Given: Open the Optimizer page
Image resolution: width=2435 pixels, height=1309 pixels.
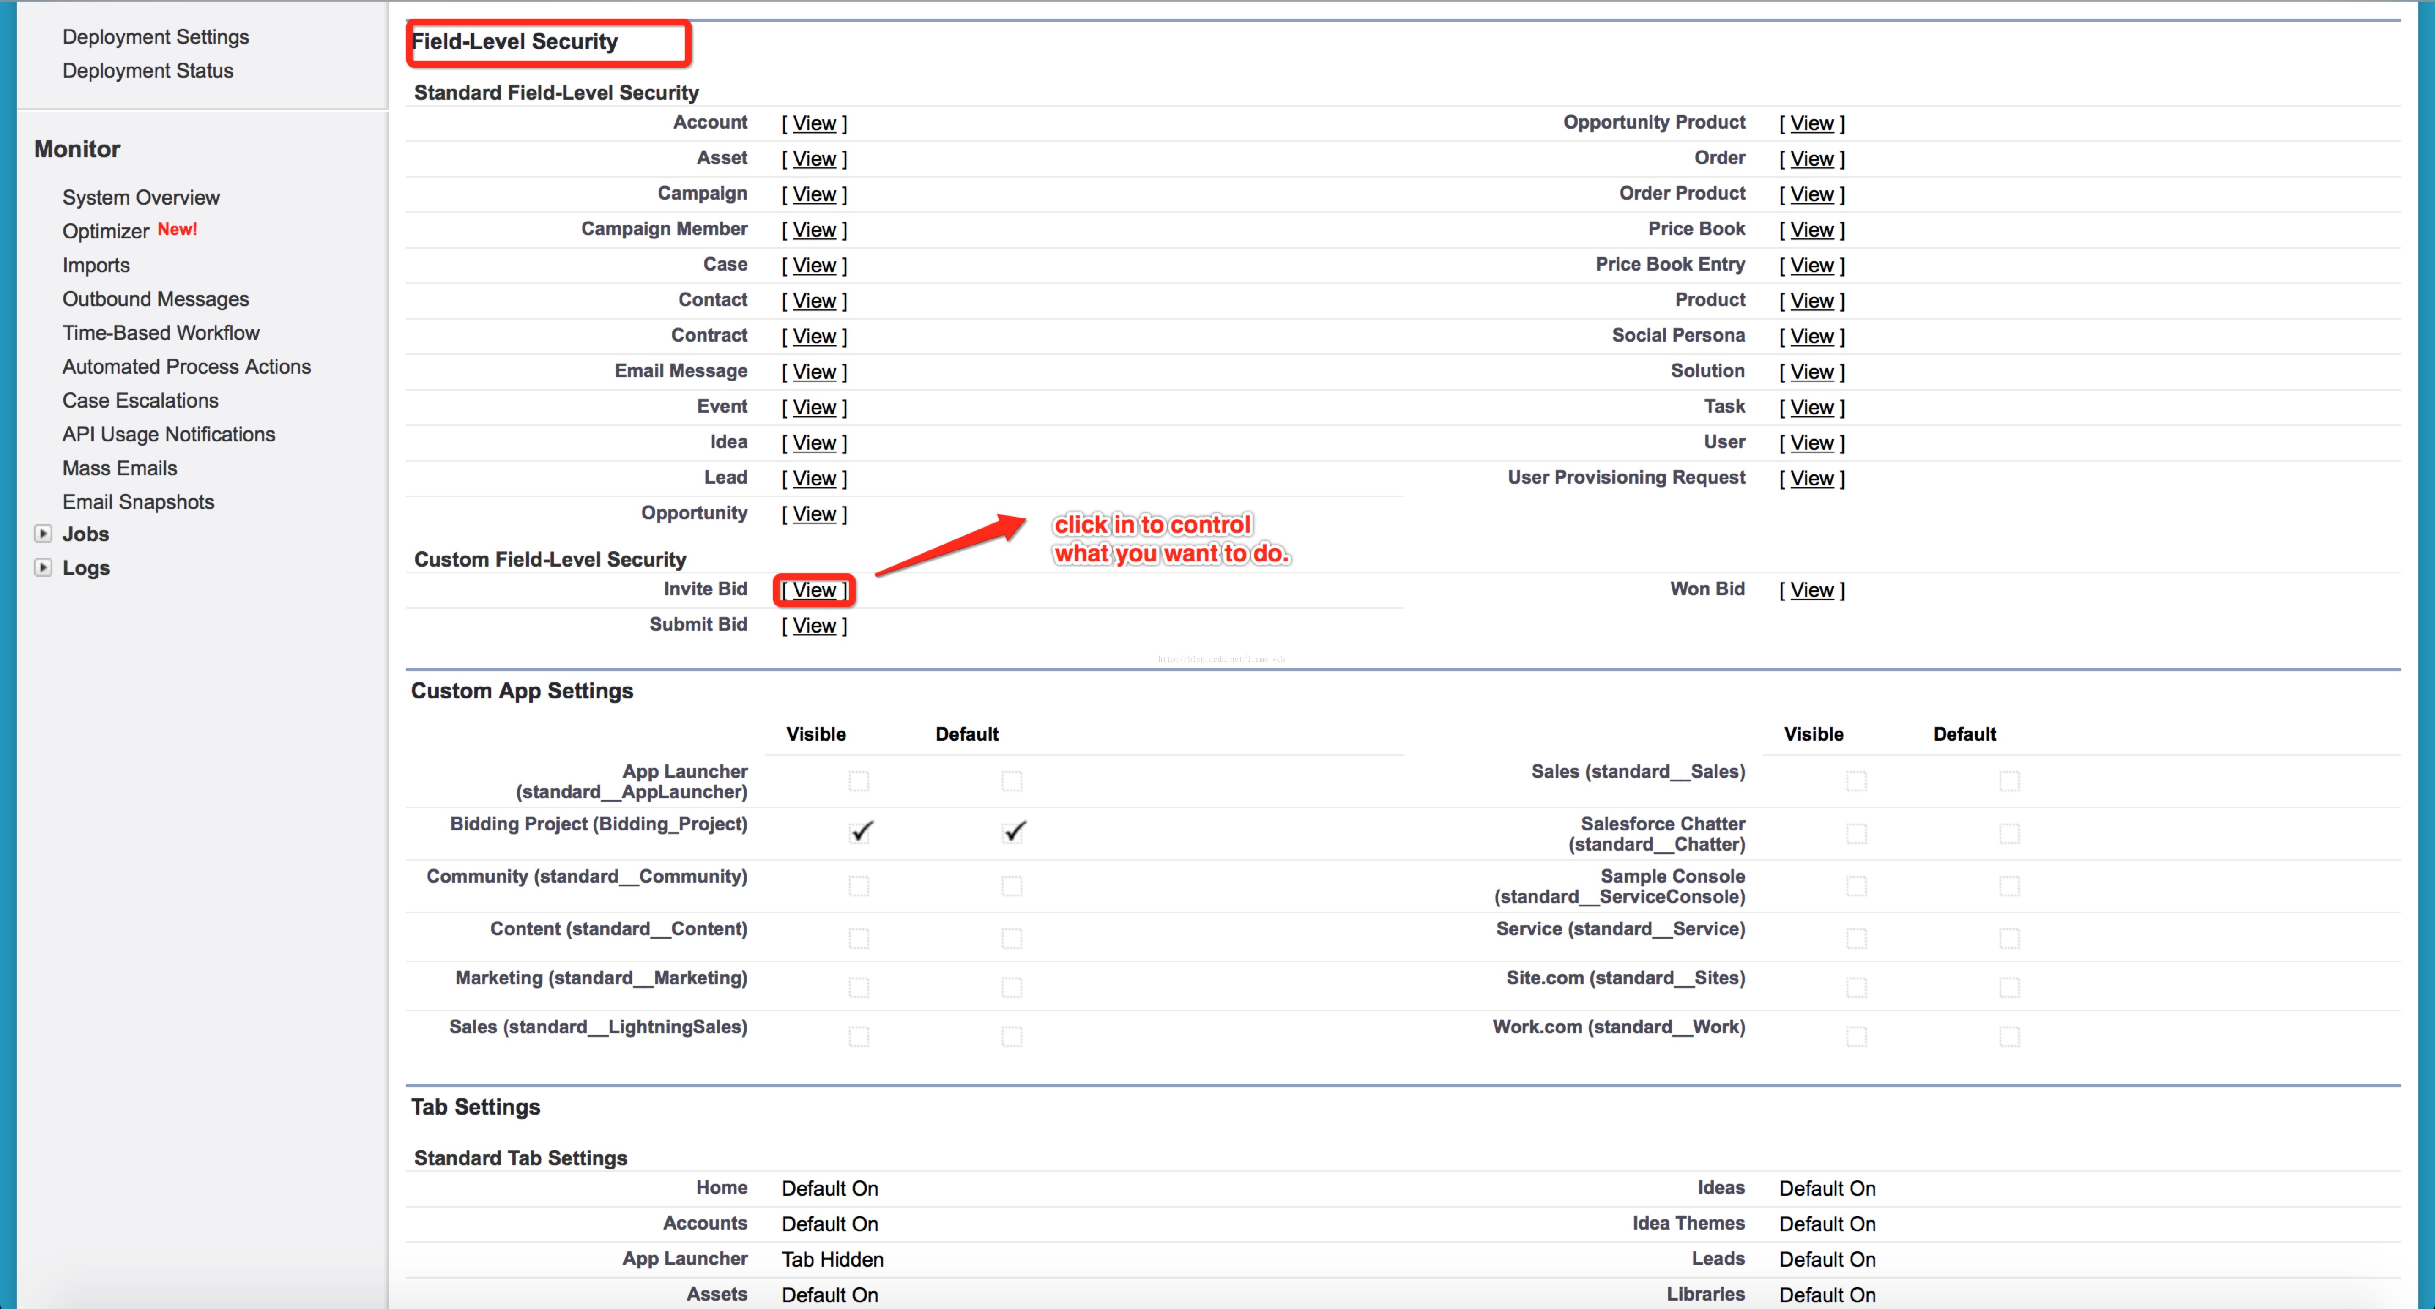Looking at the screenshot, I should 106,232.
